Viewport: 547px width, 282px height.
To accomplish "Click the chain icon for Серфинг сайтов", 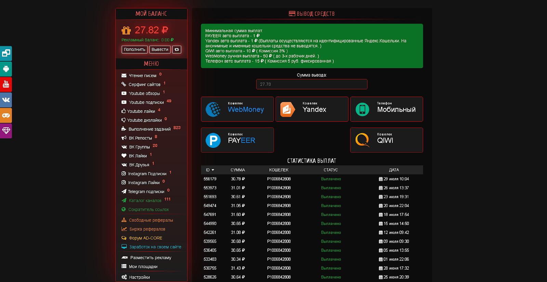I will [124, 84].
